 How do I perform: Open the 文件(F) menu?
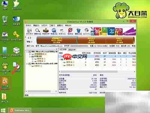pyautogui.click(x=28, y=25)
